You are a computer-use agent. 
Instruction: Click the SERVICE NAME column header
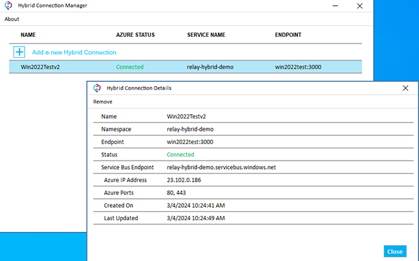[x=206, y=35]
